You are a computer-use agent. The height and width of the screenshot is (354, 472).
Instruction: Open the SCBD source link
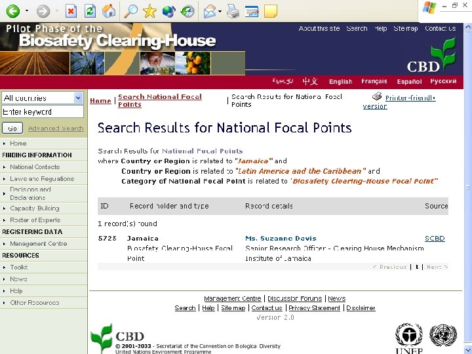pos(435,239)
